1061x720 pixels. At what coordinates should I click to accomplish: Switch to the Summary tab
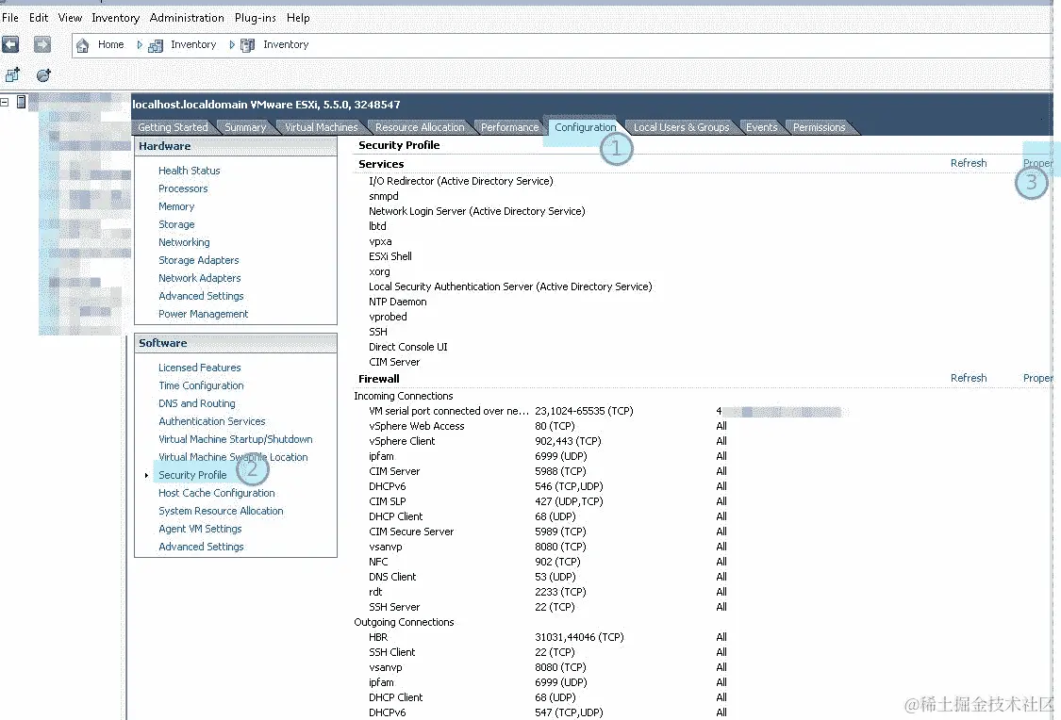[x=245, y=127]
